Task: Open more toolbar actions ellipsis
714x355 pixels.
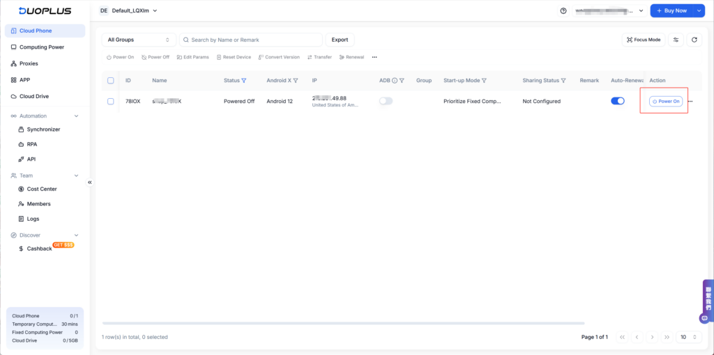Action: [374, 57]
